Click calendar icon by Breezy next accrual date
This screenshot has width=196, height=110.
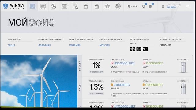click(x=143, y=72)
